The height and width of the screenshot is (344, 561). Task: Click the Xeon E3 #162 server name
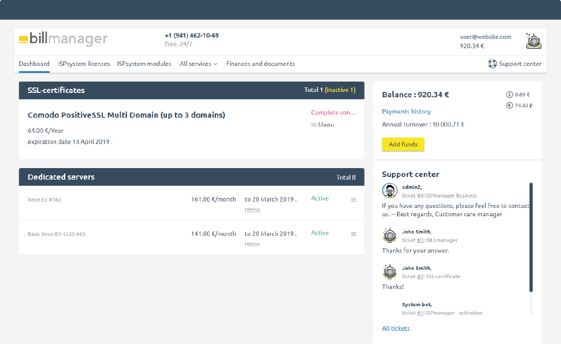point(44,200)
